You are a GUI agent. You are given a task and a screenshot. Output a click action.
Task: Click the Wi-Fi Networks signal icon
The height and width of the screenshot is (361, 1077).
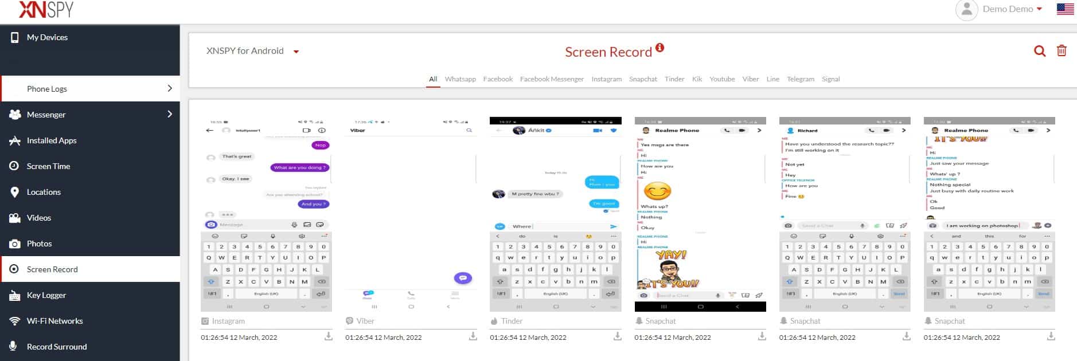pos(15,321)
